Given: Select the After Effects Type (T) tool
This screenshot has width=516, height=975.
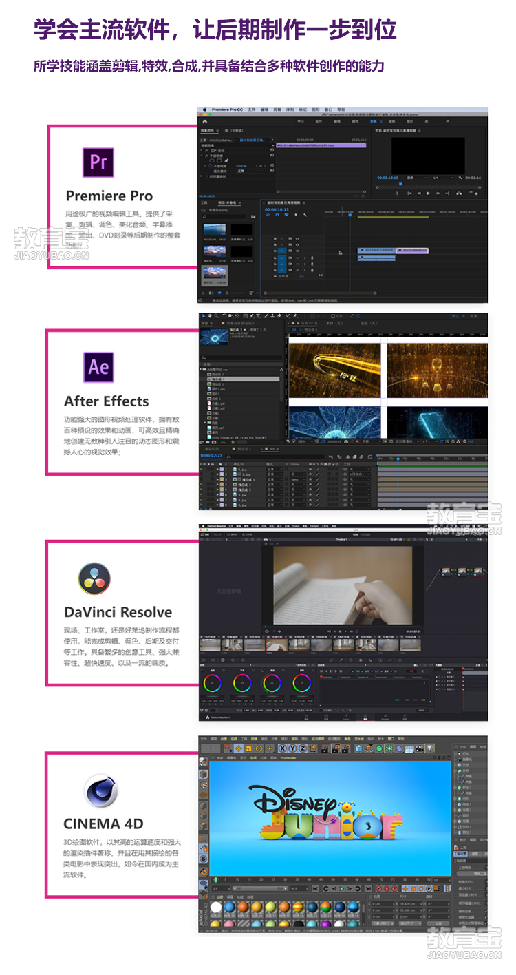Looking at the screenshot, I should click(258, 315).
